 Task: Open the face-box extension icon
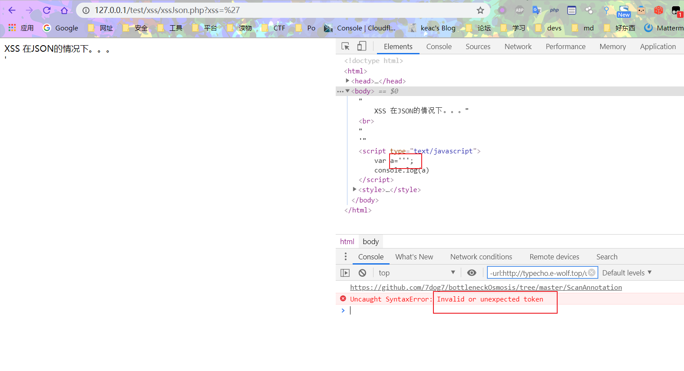(641, 10)
